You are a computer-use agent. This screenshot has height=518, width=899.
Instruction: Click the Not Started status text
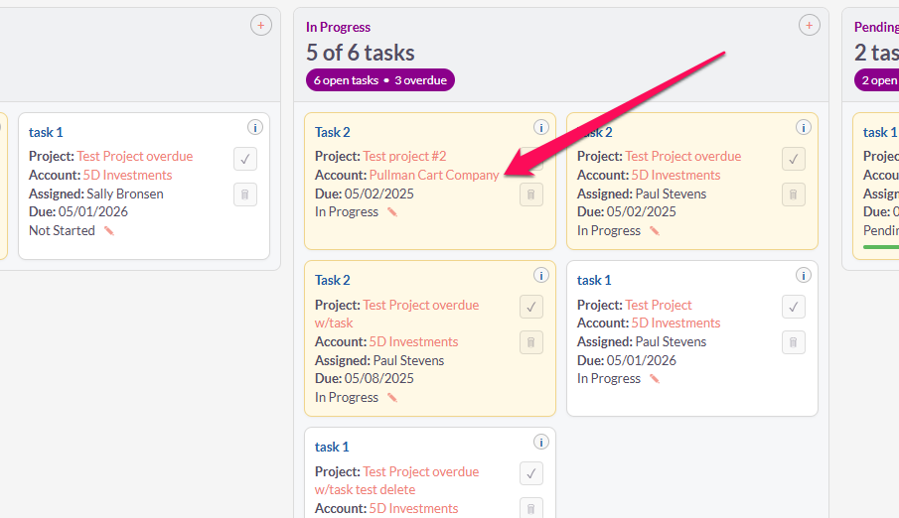[x=62, y=230]
